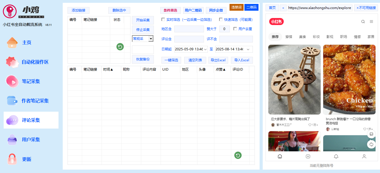This screenshot has height=173, width=380.
Task: Open the 常规采 collection mode dropdown
Action: (151, 39)
